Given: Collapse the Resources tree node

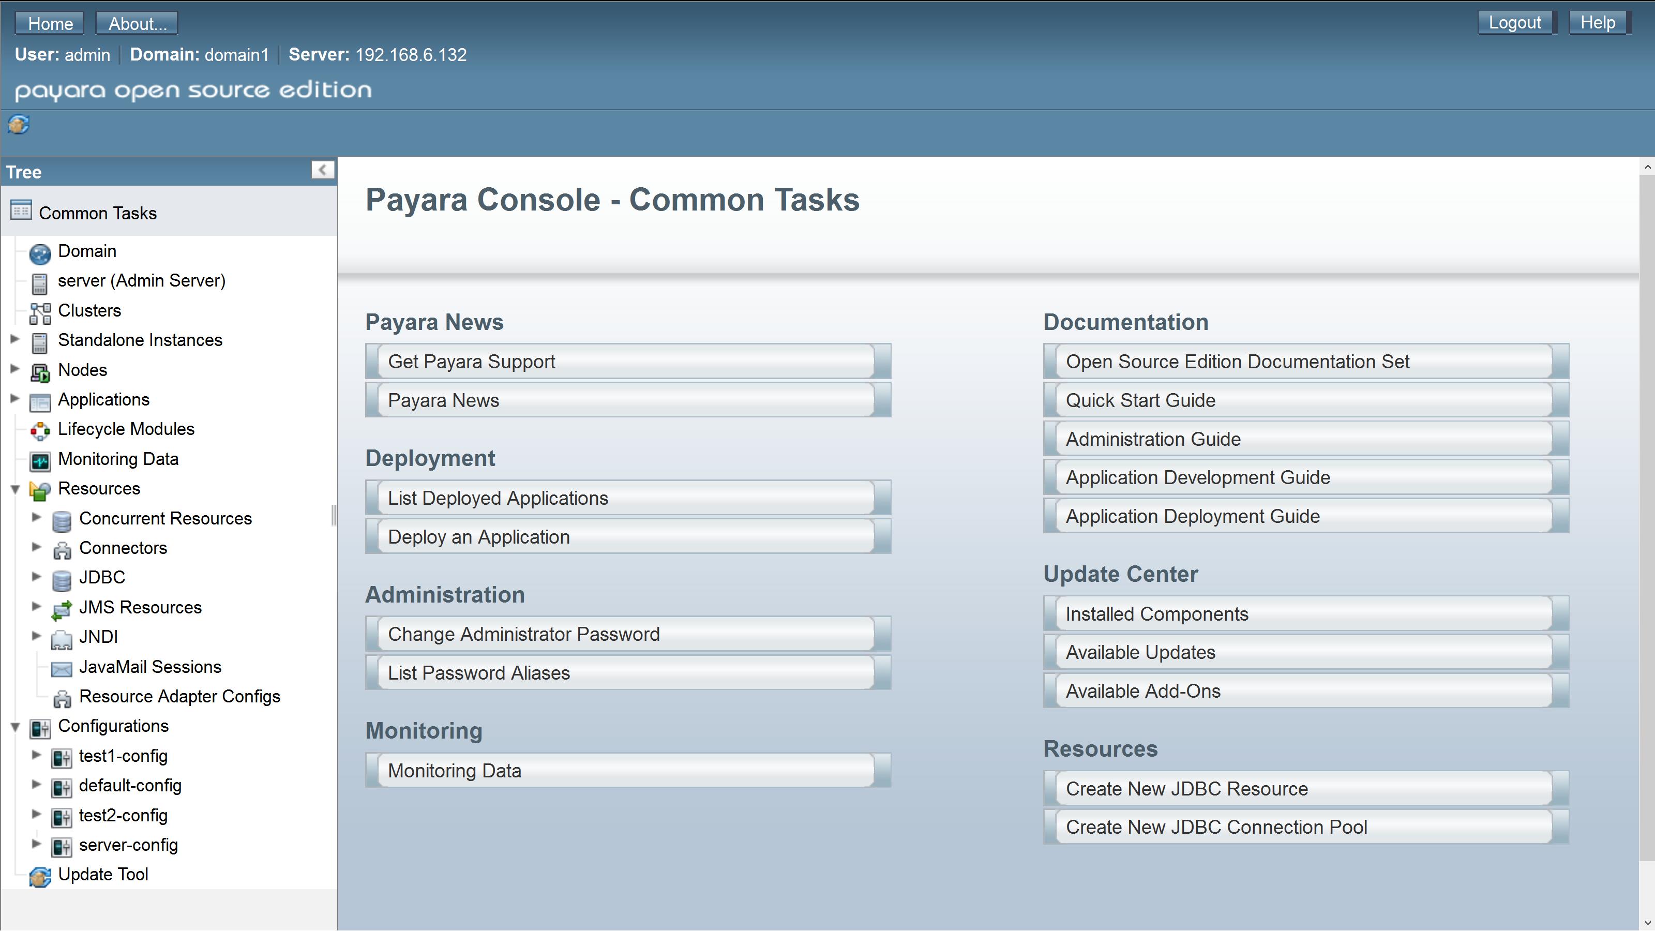Looking at the screenshot, I should 16,490.
